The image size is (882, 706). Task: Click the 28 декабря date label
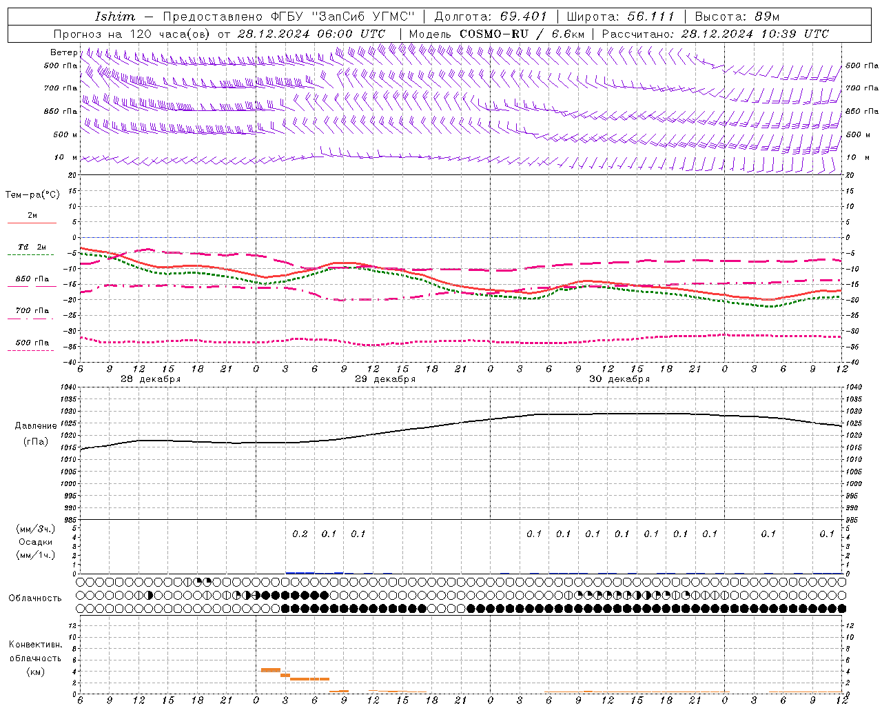[150, 379]
